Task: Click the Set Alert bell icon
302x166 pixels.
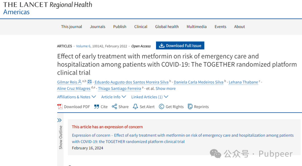Action: [x=135, y=107]
